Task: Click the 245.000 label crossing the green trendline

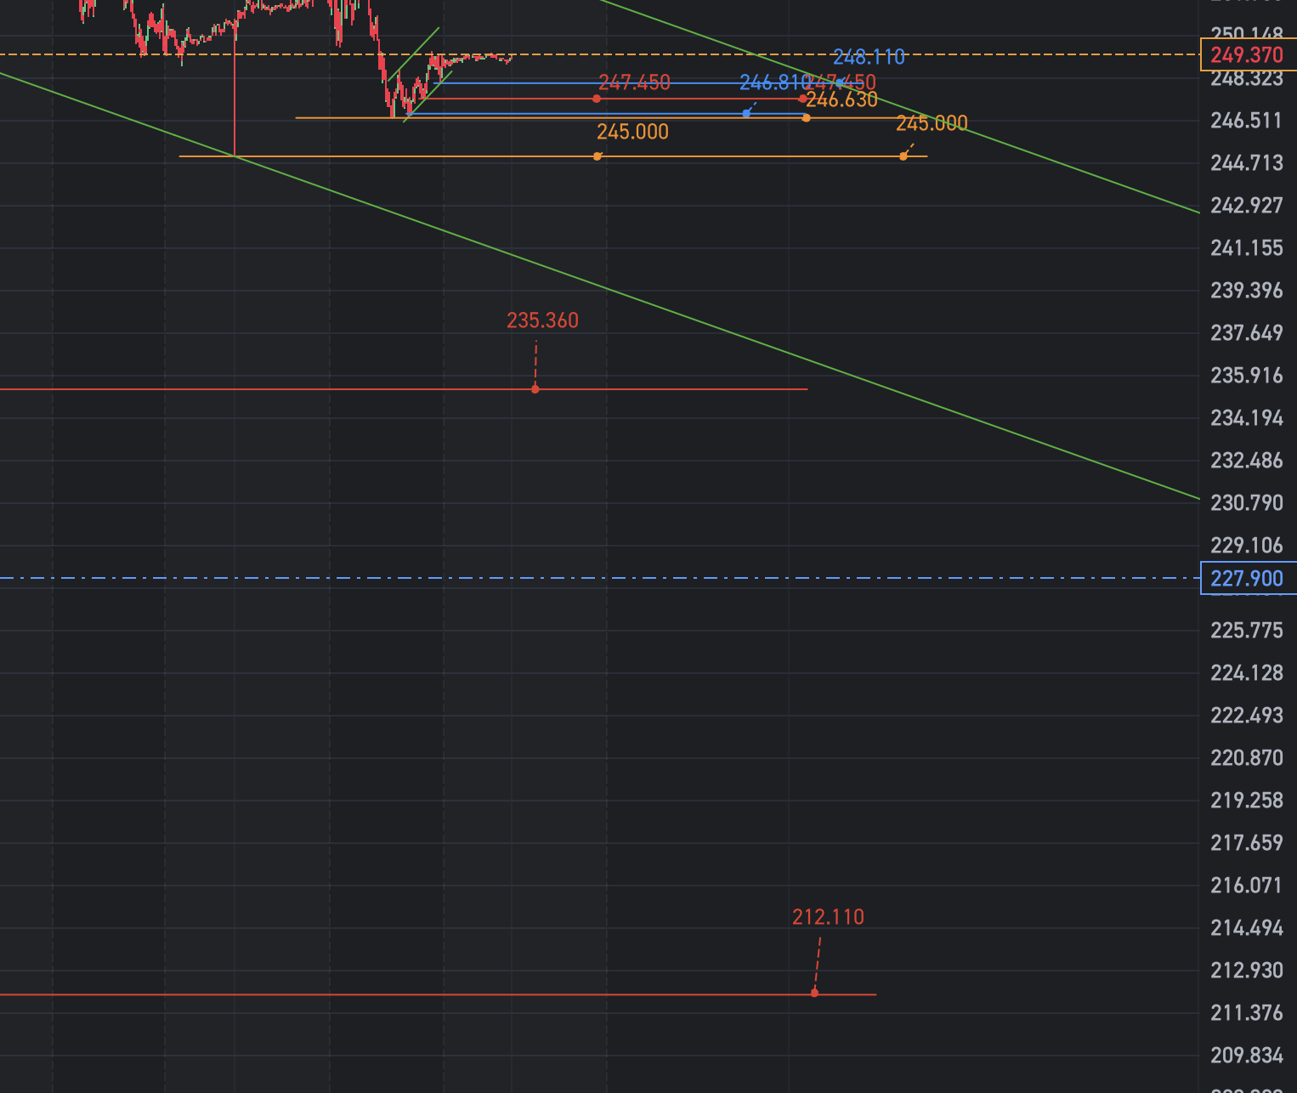Action: click(932, 123)
